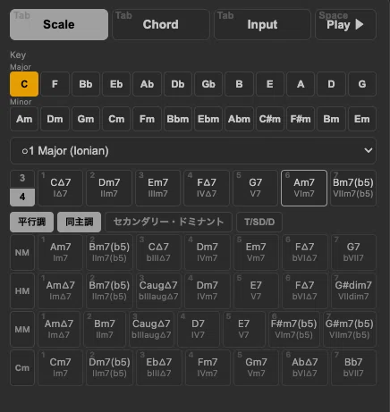Play the CΔ7 IΔ7 chord
This screenshot has width=390, height=412.
pos(60,188)
